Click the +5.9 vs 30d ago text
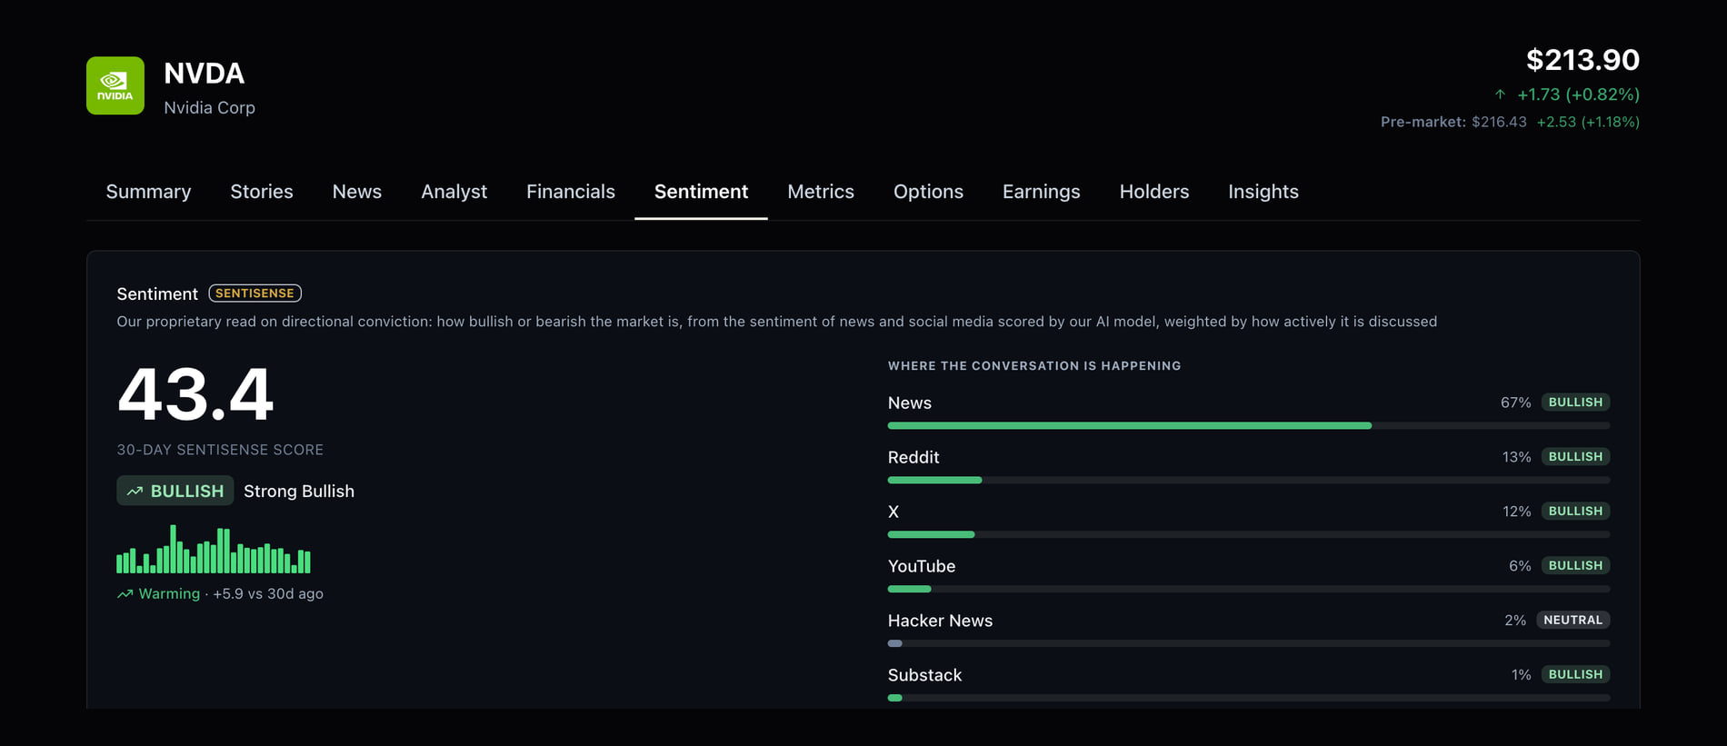 point(268,594)
